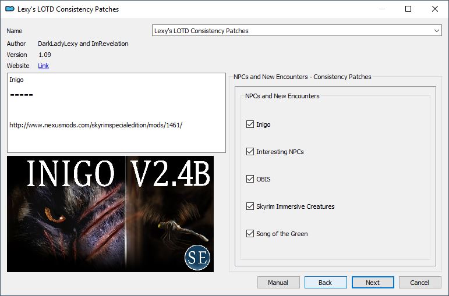
Task: Disable Skyrim Immersive Creatures patch checkbox
Action: [250, 206]
